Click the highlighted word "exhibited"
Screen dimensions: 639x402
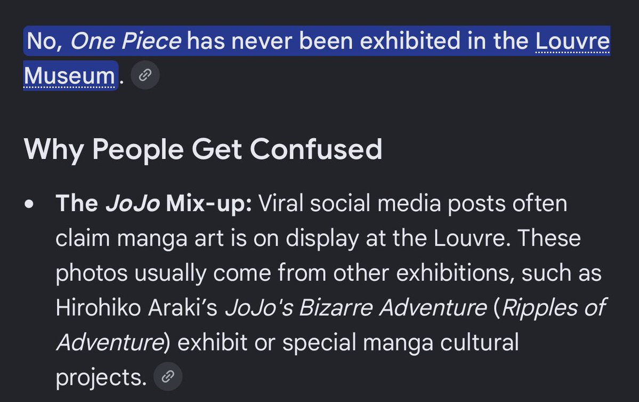410,41
